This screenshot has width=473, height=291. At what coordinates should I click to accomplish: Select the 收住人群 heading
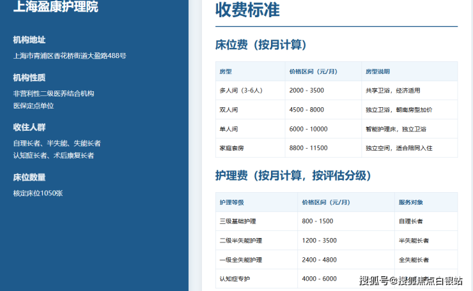point(29,127)
